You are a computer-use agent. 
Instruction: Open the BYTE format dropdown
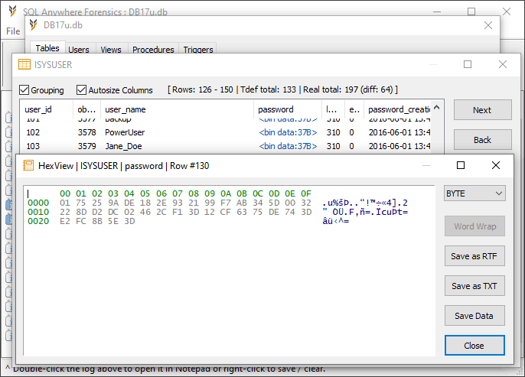pos(474,193)
